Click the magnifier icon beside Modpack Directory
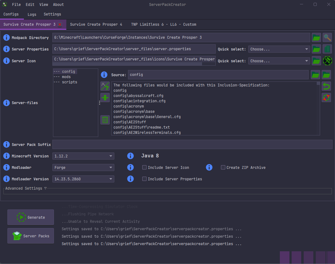 point(327,38)
